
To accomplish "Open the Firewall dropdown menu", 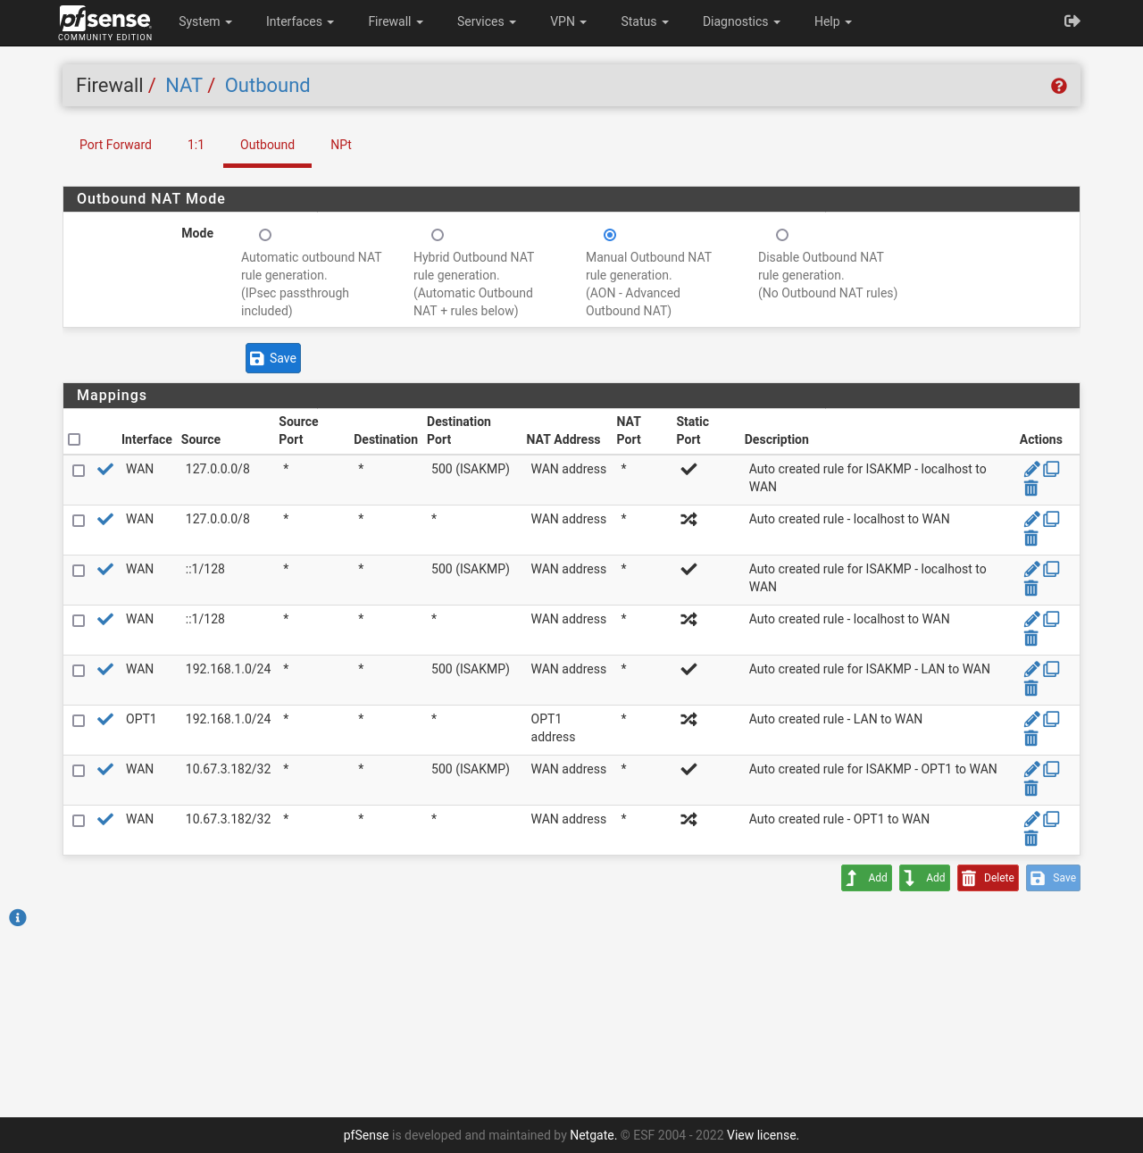I will coord(395,21).
